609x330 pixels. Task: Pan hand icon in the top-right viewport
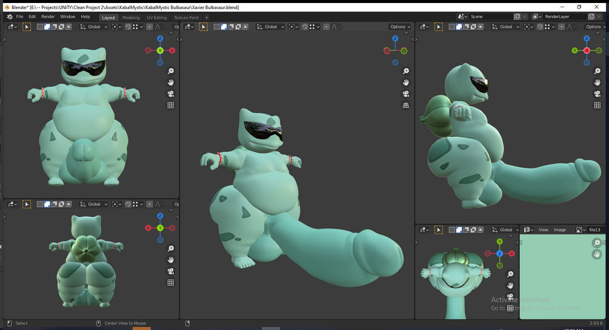[x=597, y=82]
